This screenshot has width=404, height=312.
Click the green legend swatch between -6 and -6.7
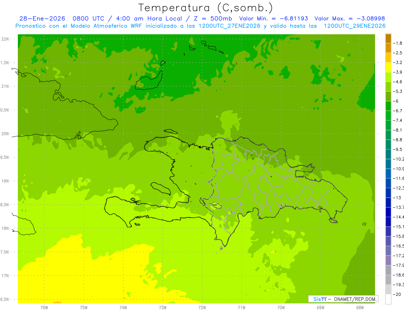click(x=388, y=106)
